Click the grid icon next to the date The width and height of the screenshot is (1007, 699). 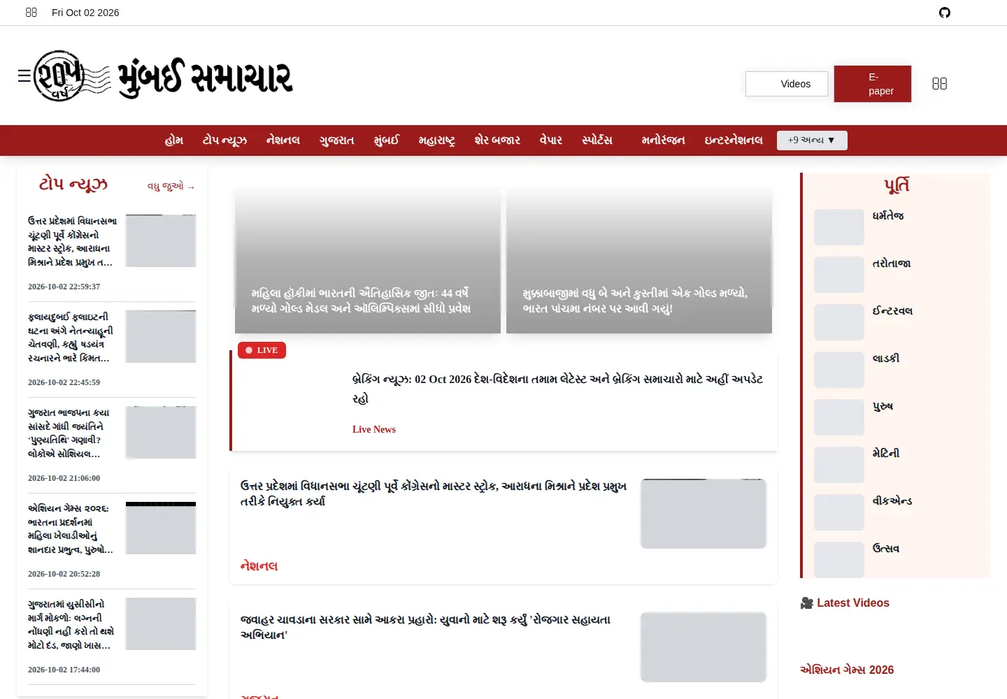click(x=31, y=13)
